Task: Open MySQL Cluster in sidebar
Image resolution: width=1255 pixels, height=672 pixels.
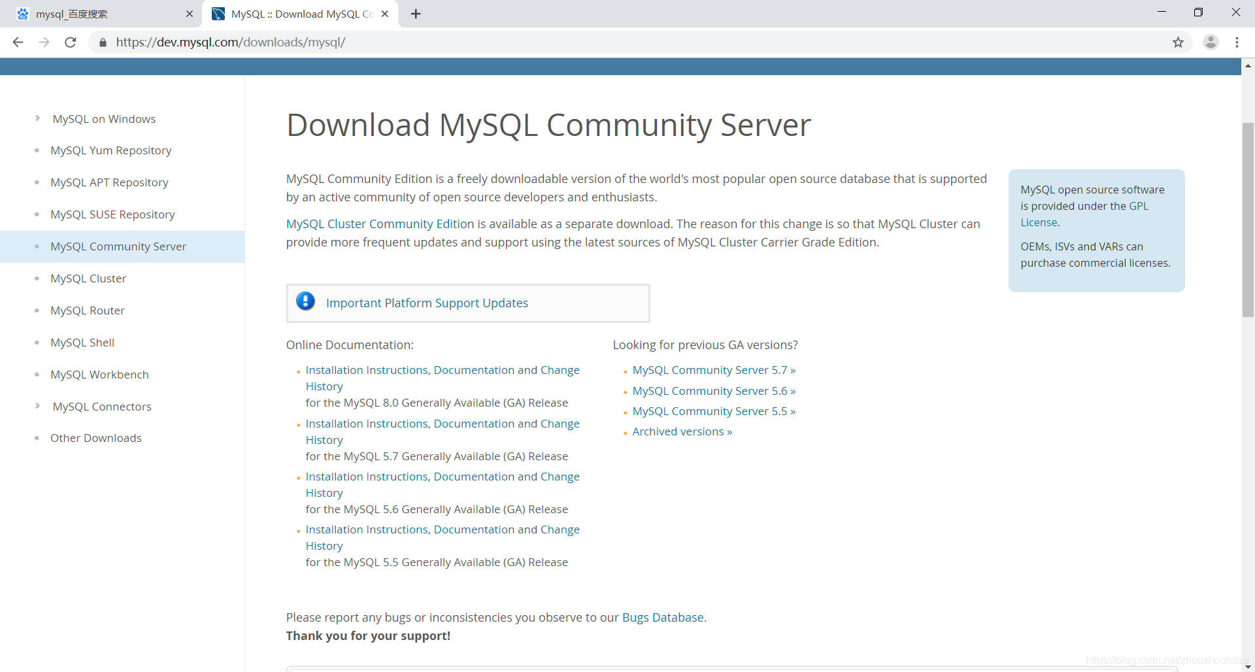Action: (x=88, y=278)
